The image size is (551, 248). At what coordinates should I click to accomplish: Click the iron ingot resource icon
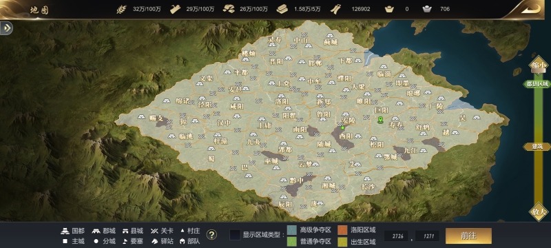pyautogui.click(x=282, y=9)
